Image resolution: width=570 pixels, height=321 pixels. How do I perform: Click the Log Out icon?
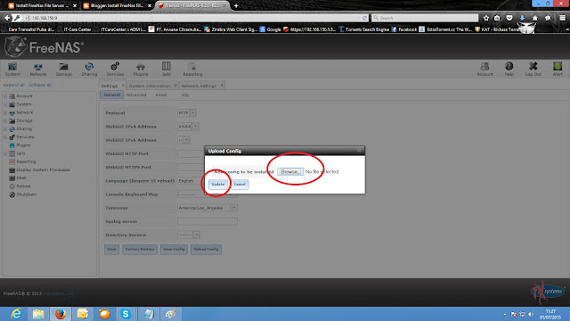pyautogui.click(x=533, y=69)
